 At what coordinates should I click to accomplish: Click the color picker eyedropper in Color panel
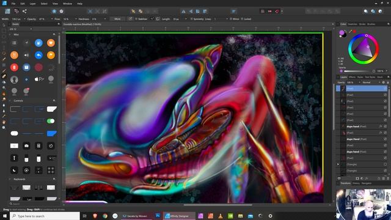[350, 32]
